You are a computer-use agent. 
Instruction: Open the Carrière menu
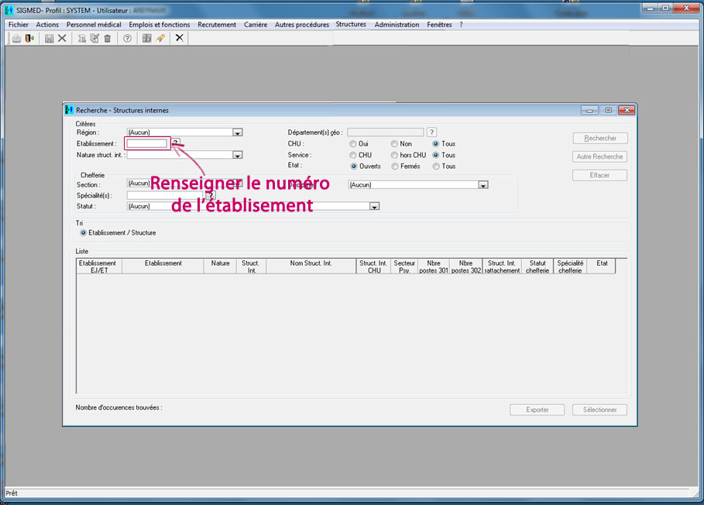[x=256, y=25]
